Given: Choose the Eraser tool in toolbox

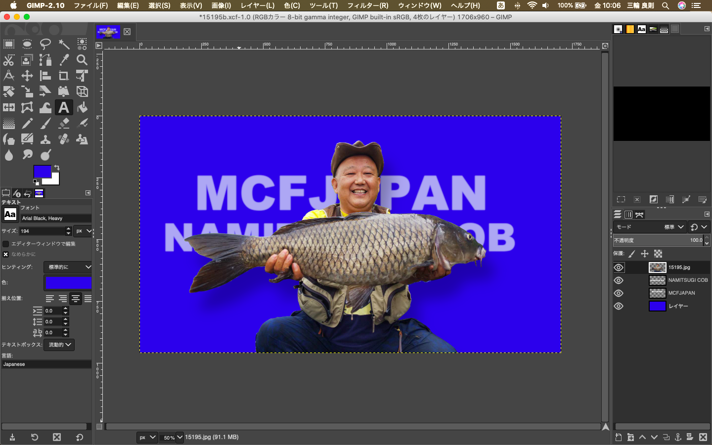Looking at the screenshot, I should [64, 123].
